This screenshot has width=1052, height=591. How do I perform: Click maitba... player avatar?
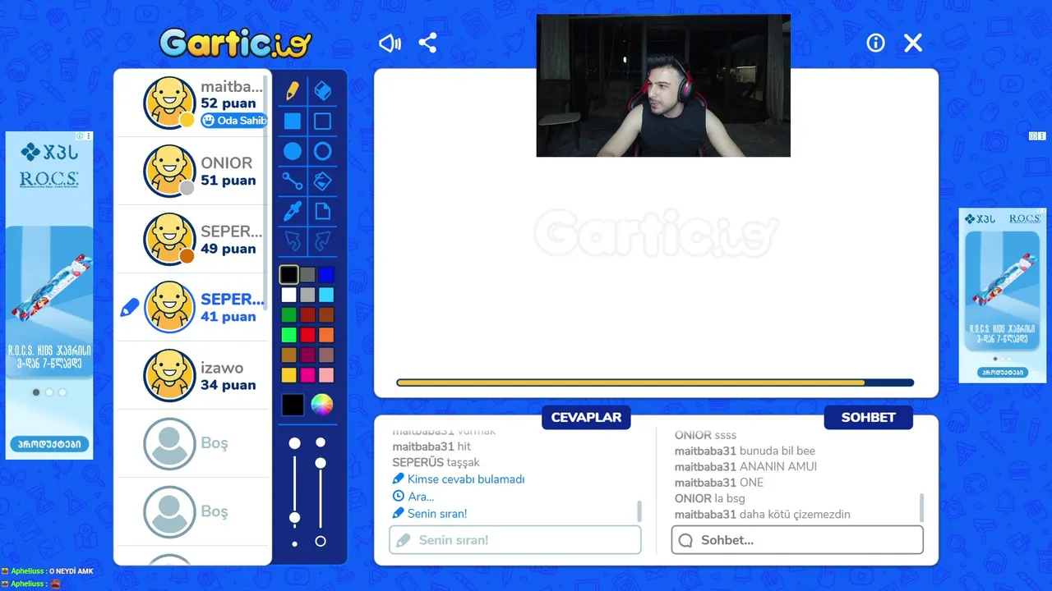tap(169, 103)
